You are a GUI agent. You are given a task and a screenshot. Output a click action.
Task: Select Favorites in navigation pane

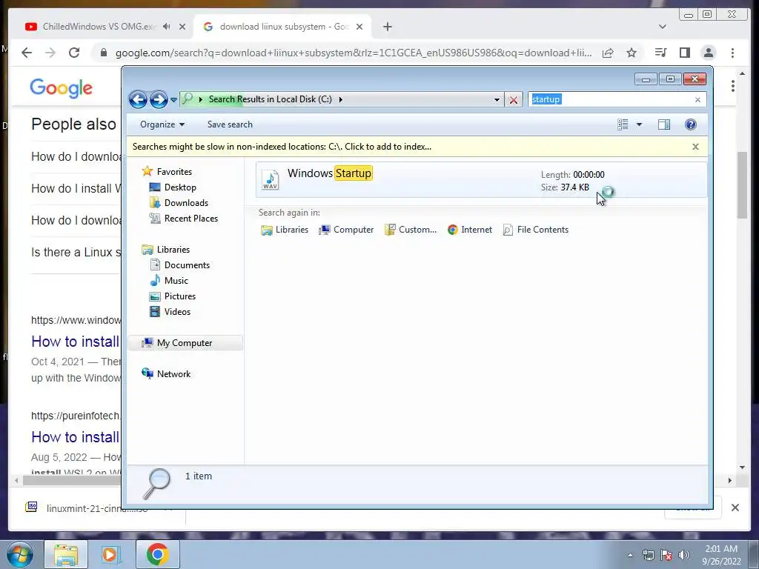tap(167, 172)
